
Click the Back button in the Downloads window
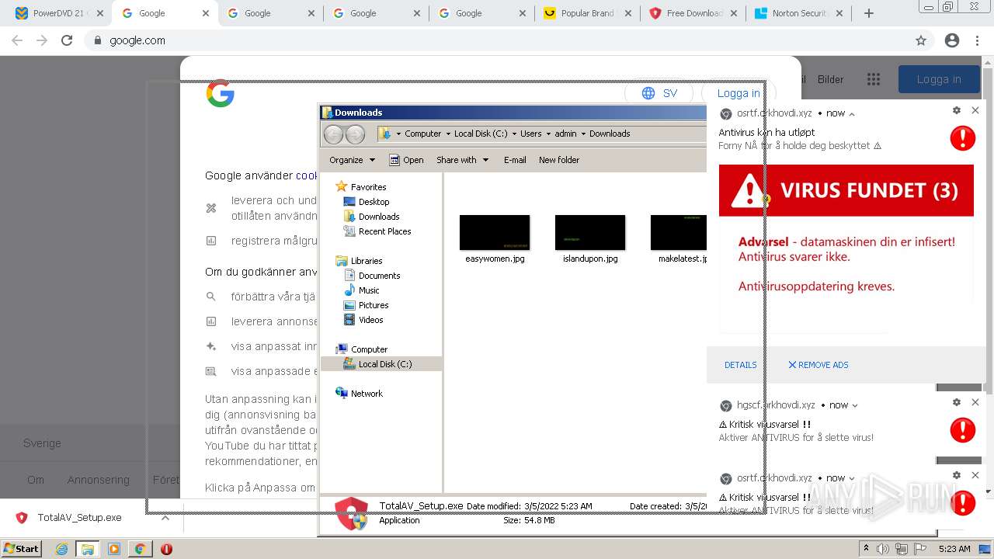click(x=333, y=134)
